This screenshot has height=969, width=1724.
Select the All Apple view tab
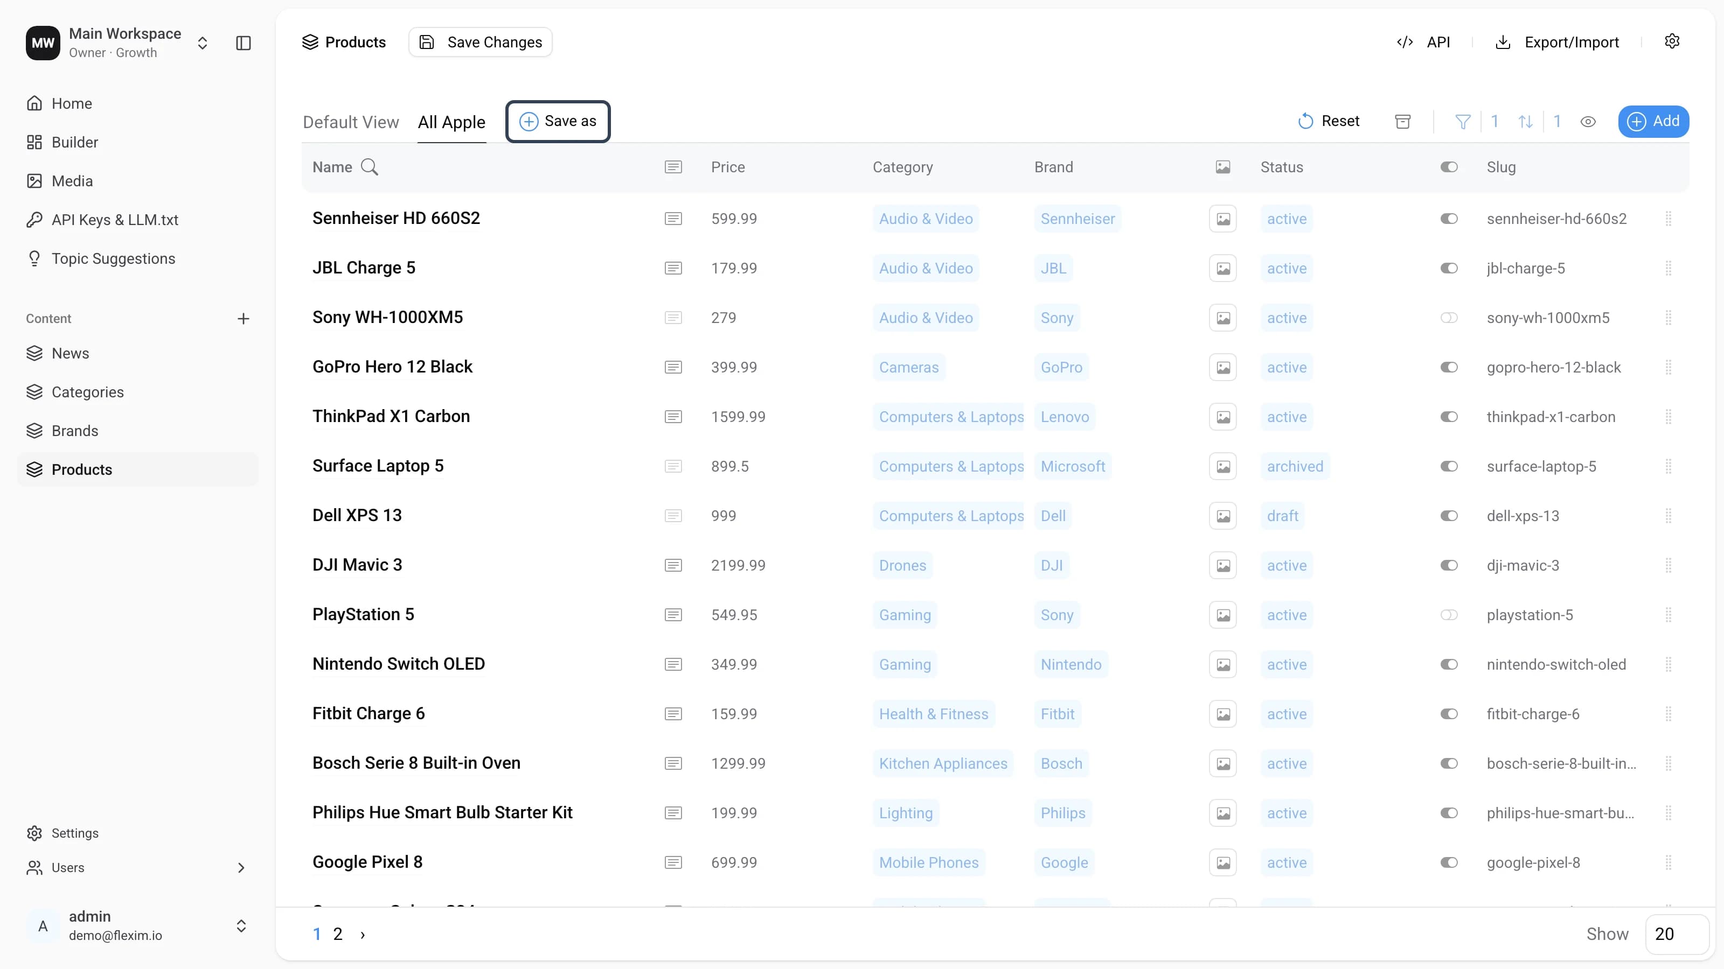(x=452, y=122)
